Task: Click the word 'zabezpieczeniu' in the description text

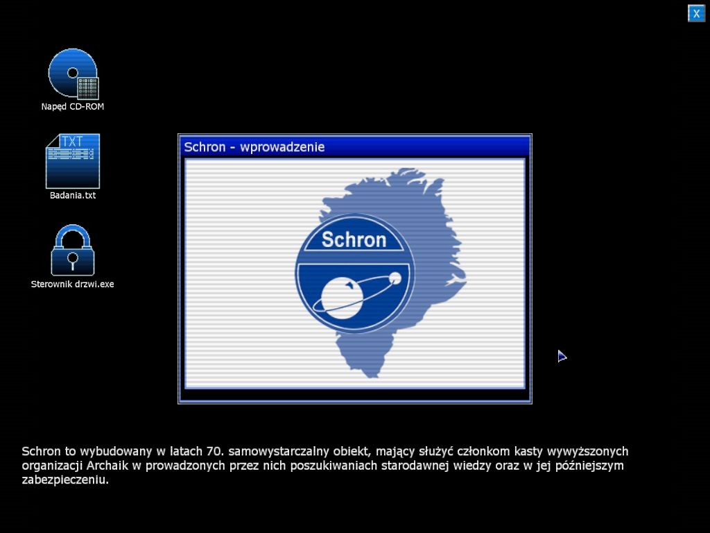Action: tap(65, 480)
